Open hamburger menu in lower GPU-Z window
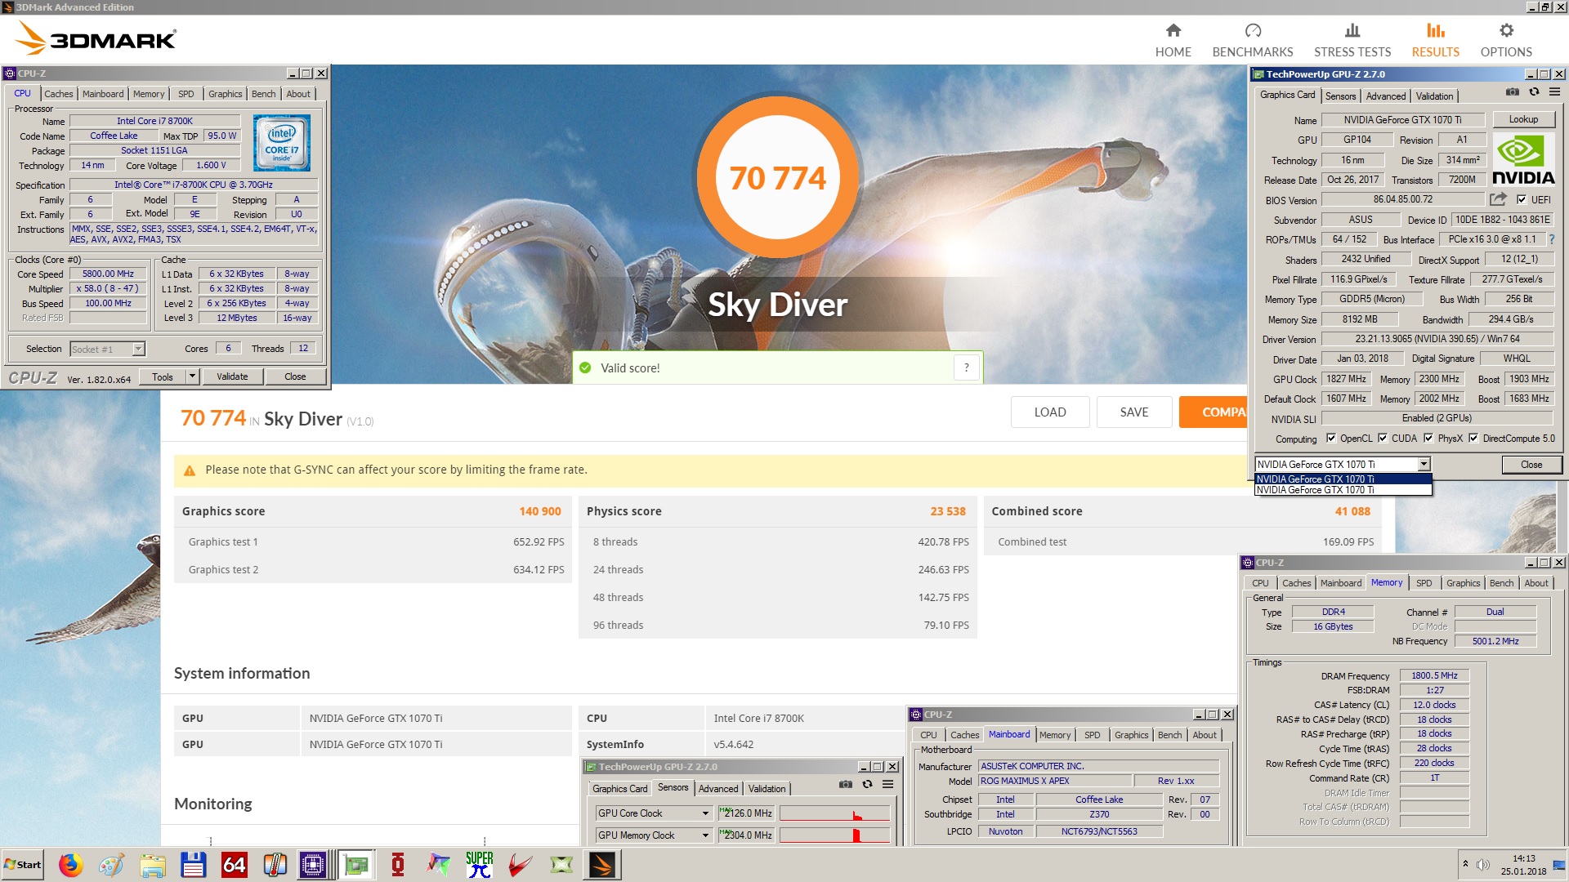Viewport: 1569px width, 882px height. coord(887,784)
